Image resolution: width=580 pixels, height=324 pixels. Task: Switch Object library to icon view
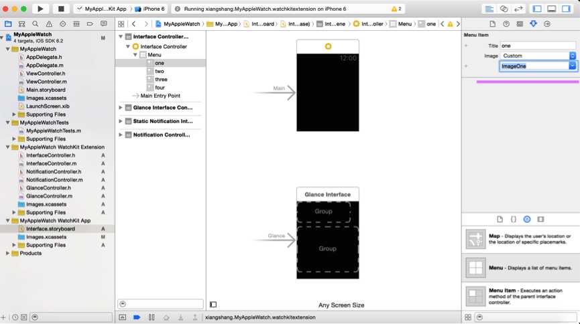[468, 317]
